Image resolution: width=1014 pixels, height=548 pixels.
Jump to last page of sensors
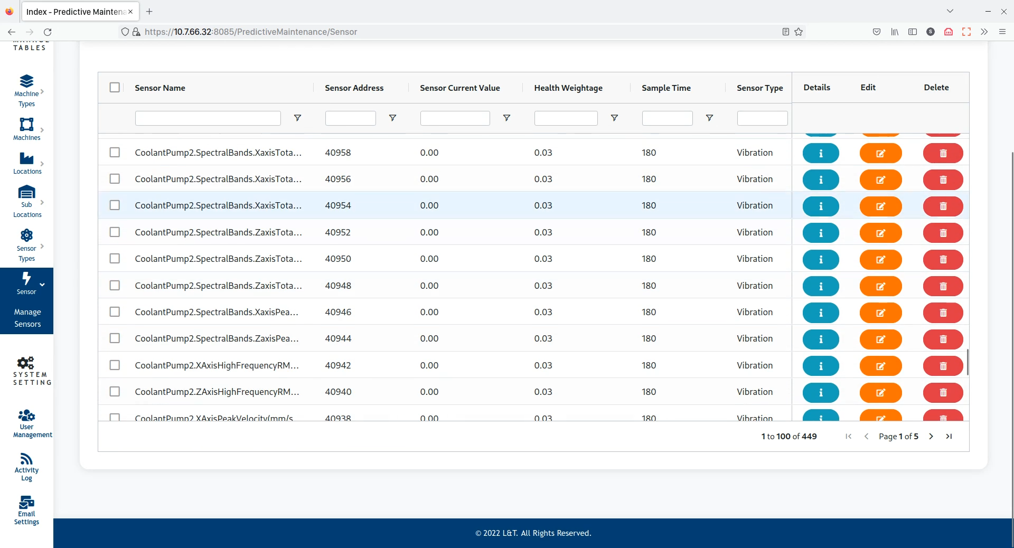pos(949,437)
